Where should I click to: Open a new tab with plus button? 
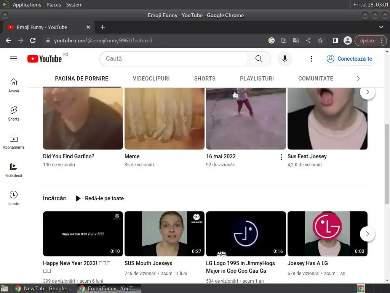click(103, 27)
